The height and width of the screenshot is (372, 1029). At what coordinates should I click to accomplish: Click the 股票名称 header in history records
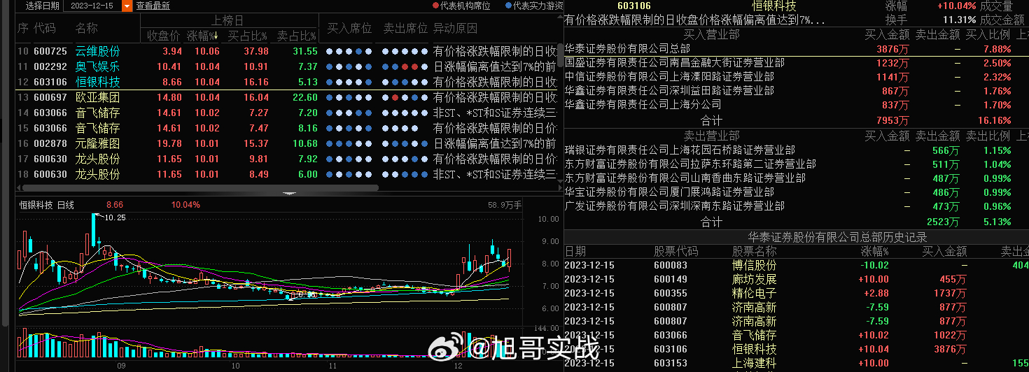pos(755,251)
